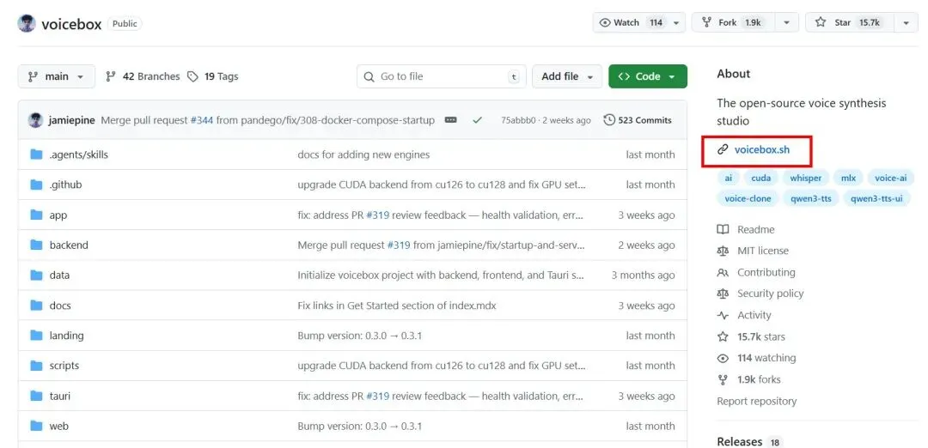Select the voice-clone topic tag
The width and height of the screenshot is (928, 448).
pos(748,198)
